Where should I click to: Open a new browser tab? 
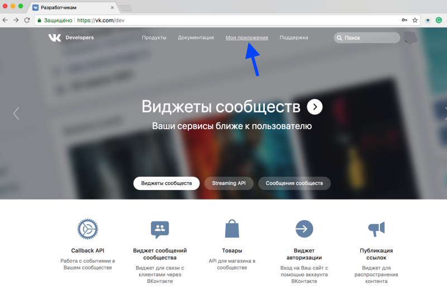click(126, 8)
